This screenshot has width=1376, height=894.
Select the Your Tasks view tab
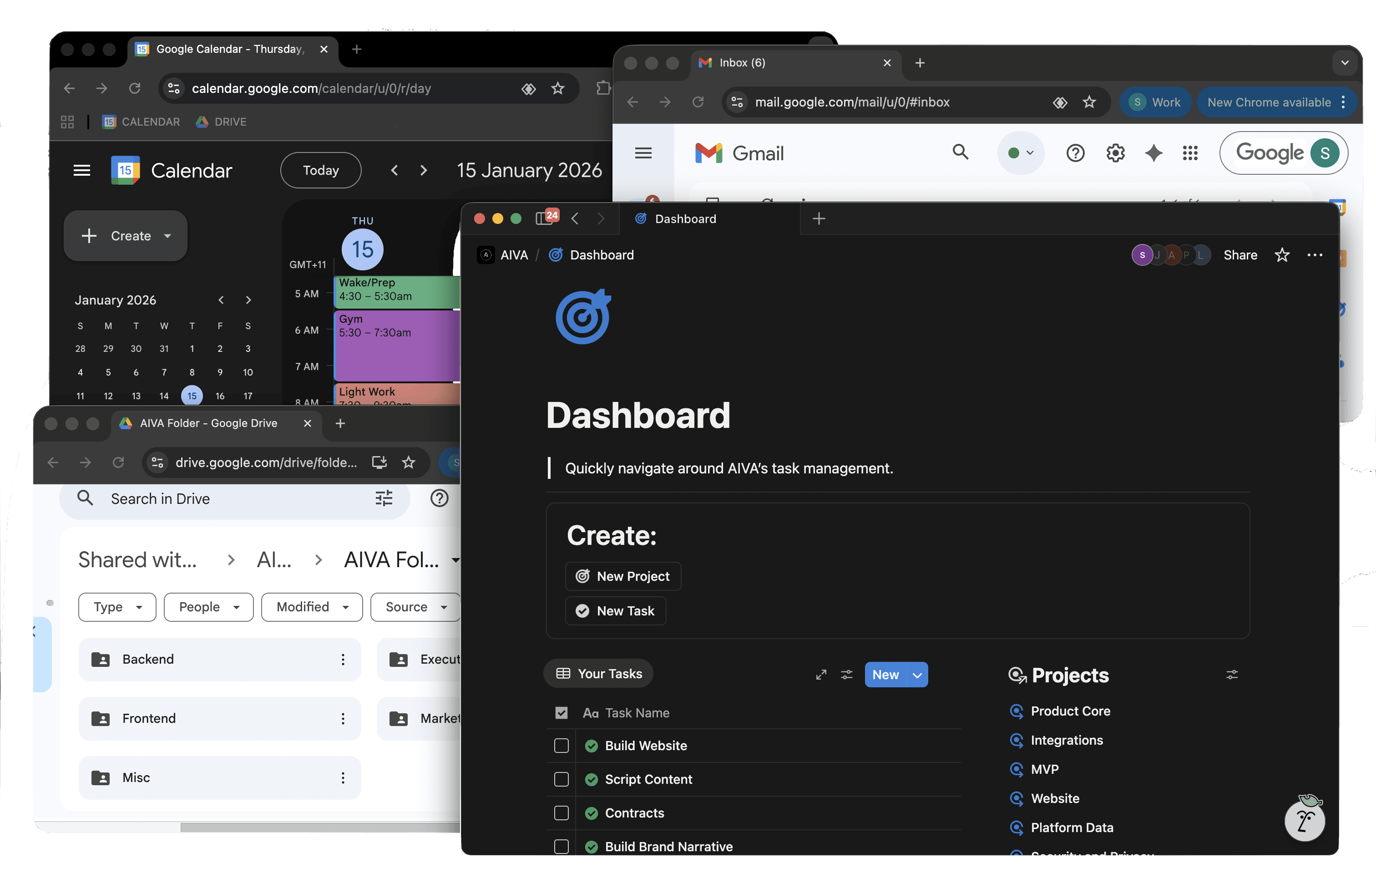[x=598, y=674]
